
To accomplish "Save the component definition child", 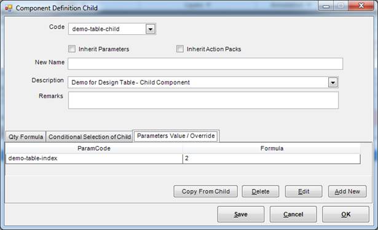I will pos(241,214).
